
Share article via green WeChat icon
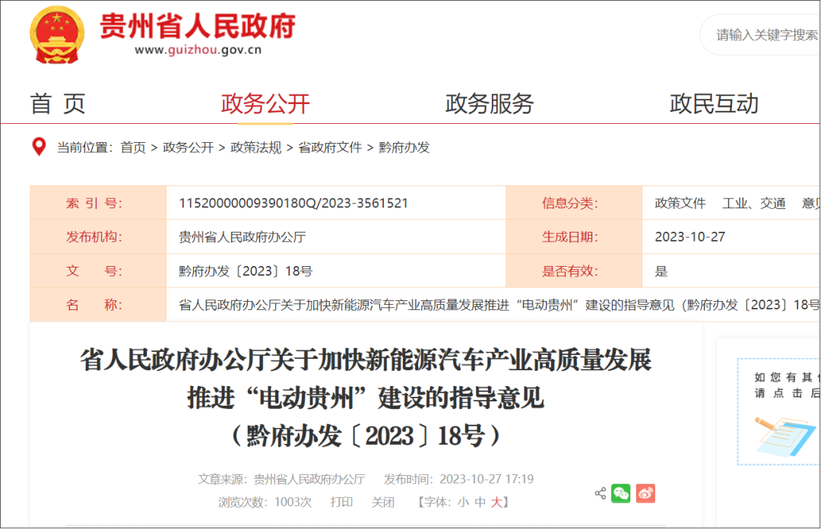(x=621, y=493)
